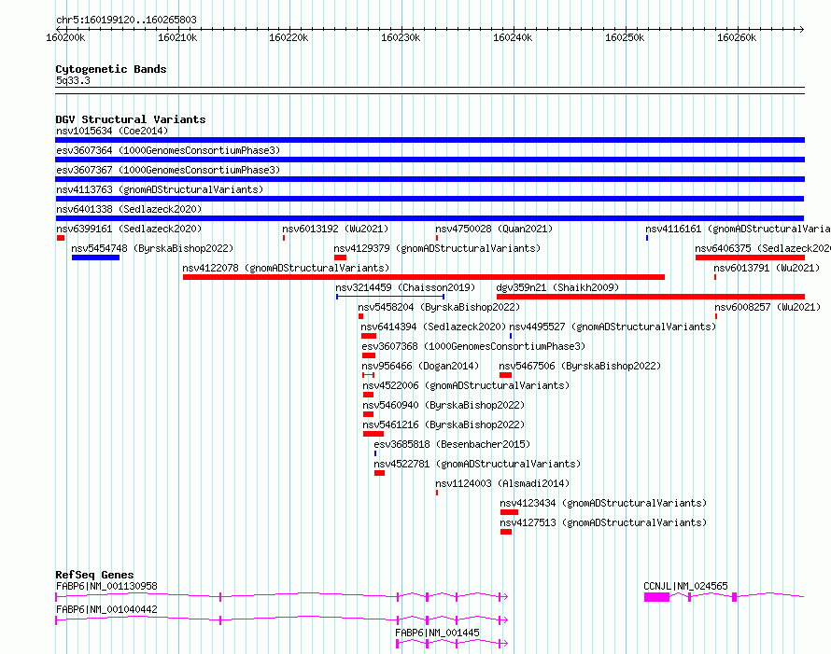Click nsv3214459 (Chaisson2019) label
Viewport: 831px width, 654px height.
(405, 287)
